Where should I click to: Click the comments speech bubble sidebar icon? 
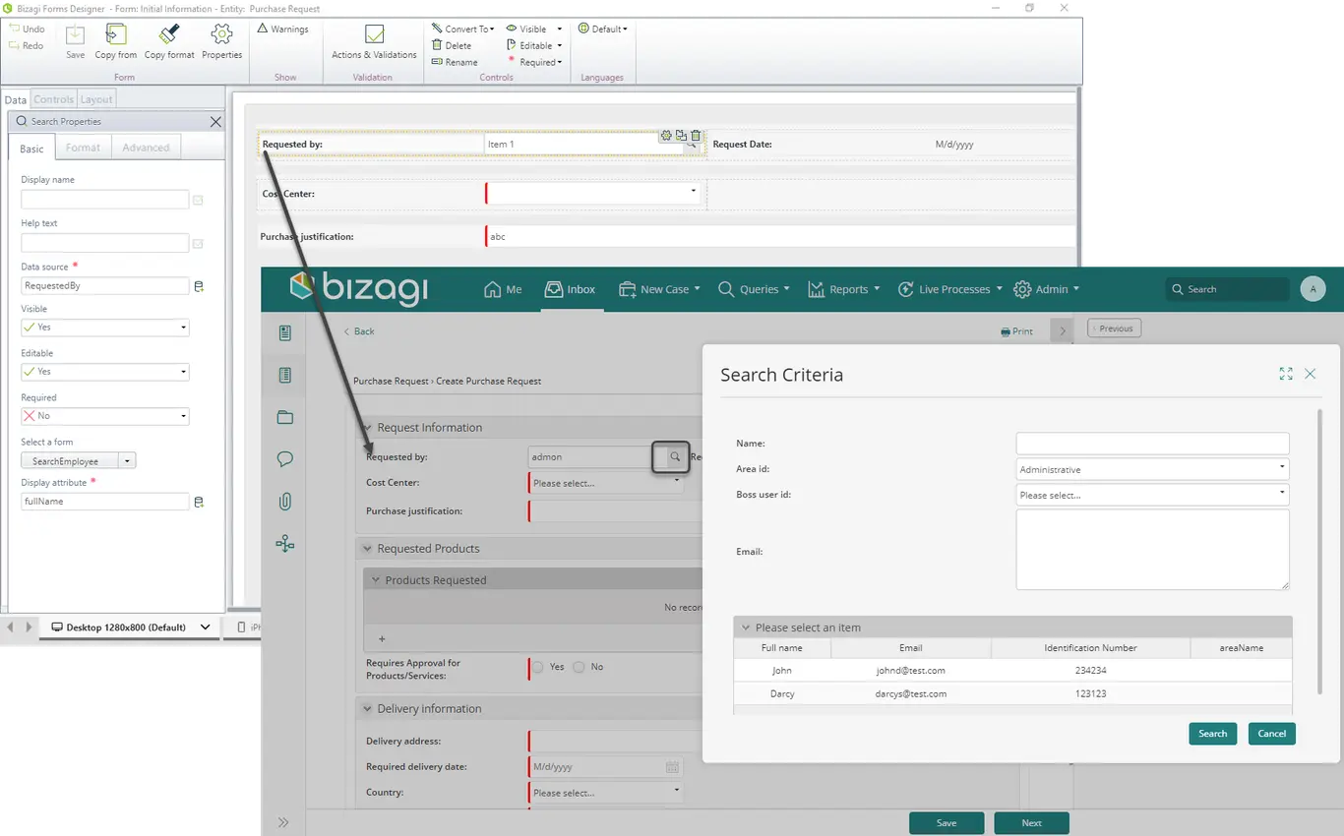[285, 459]
